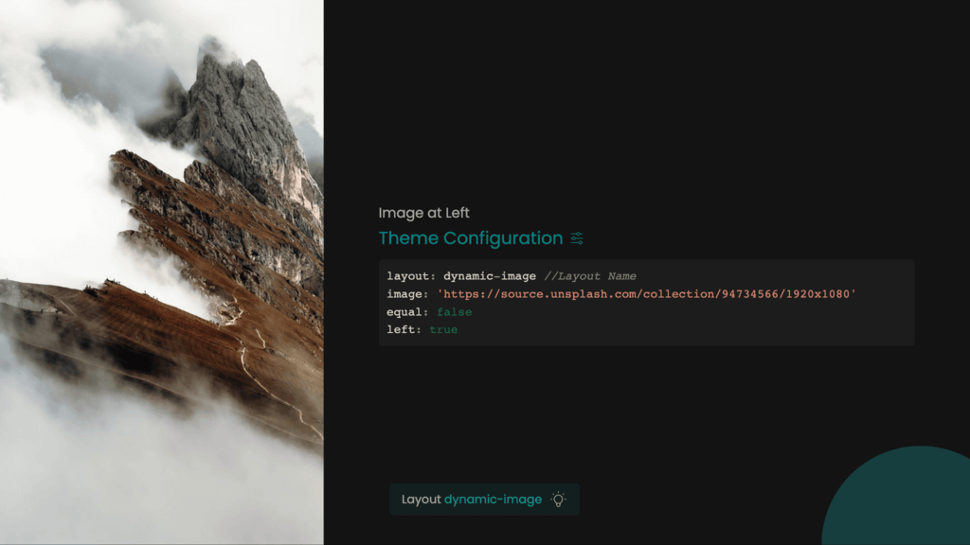970x545 pixels.
Task: Click the sliders icon beside Theme Configuration
Action: (x=577, y=237)
